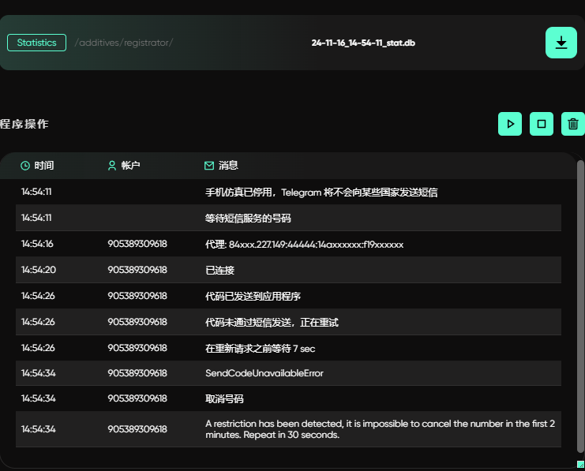Image resolution: width=585 pixels, height=471 pixels.
Task: Click the clock icon in 时间 header
Action: pos(25,166)
